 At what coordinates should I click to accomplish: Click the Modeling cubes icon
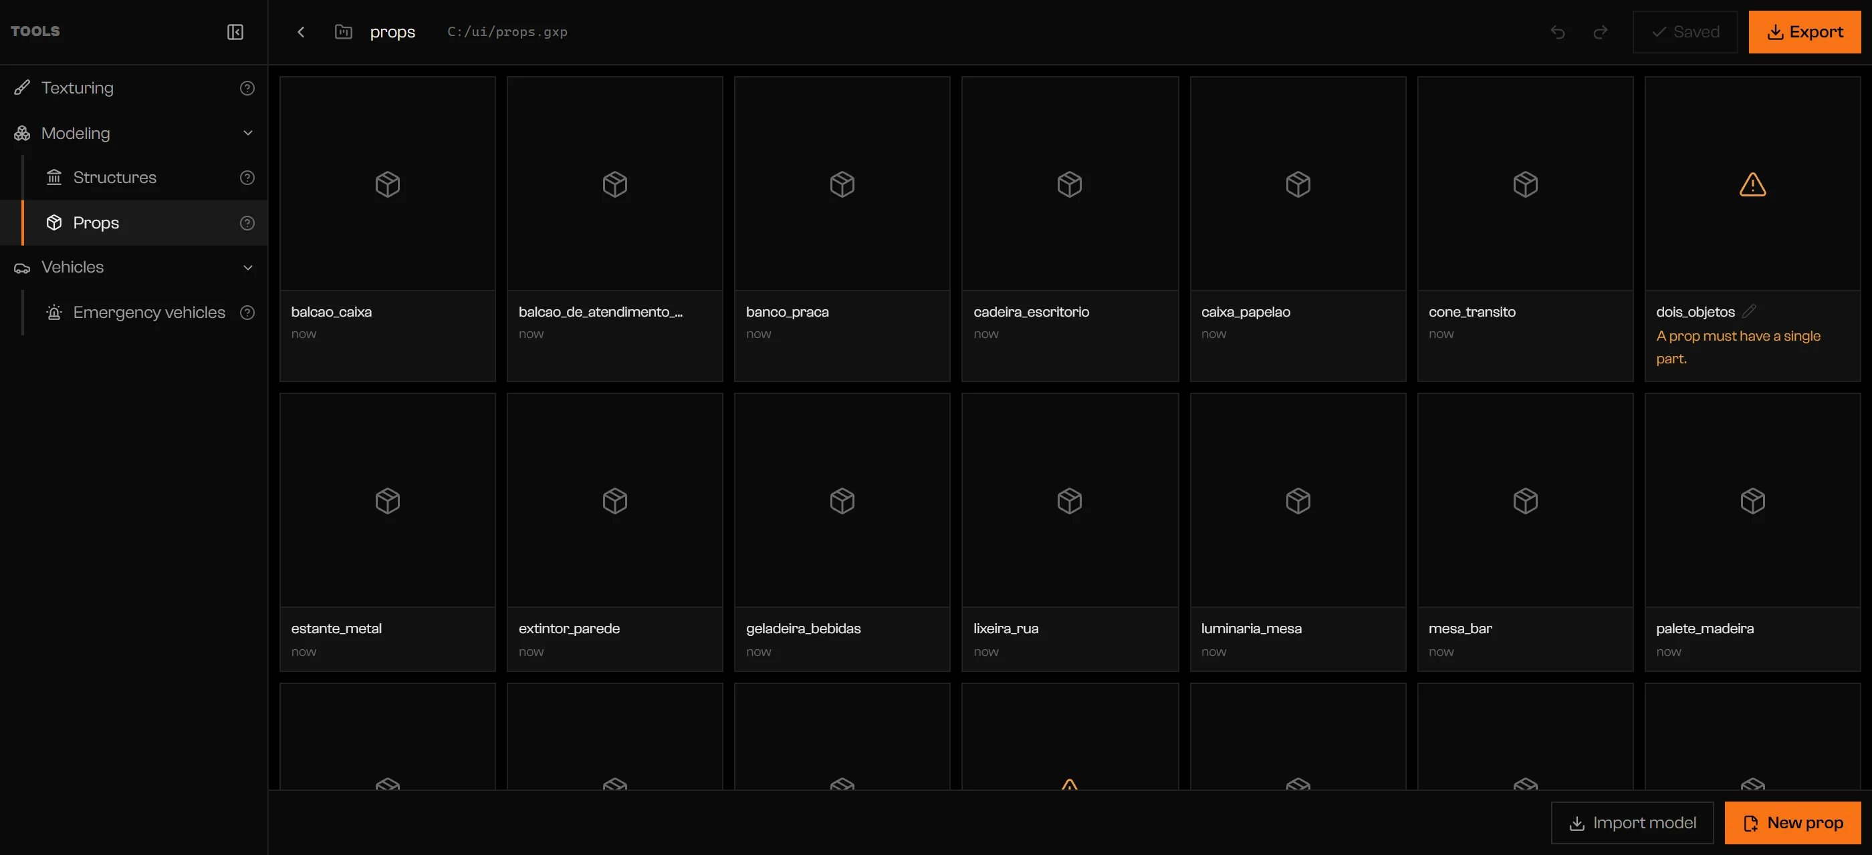click(x=22, y=134)
